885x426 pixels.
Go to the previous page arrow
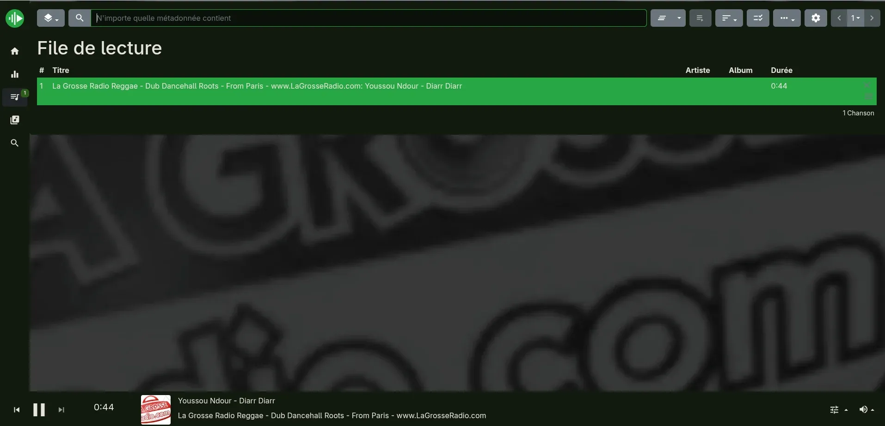coord(839,18)
